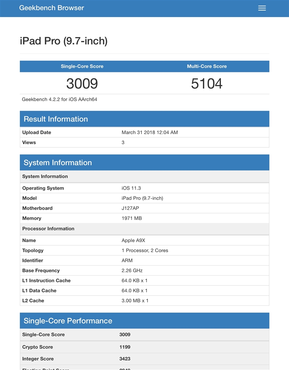289x370 pixels.
Task: Click the System Information blue section header
Action: (144, 163)
